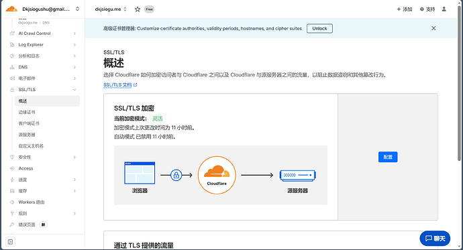Click the browser window icon in the diagram
The width and height of the screenshot is (463, 250).
[x=140, y=173]
